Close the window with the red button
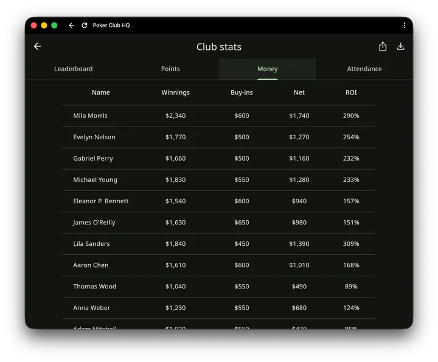This screenshot has width=438, height=362. tap(34, 26)
